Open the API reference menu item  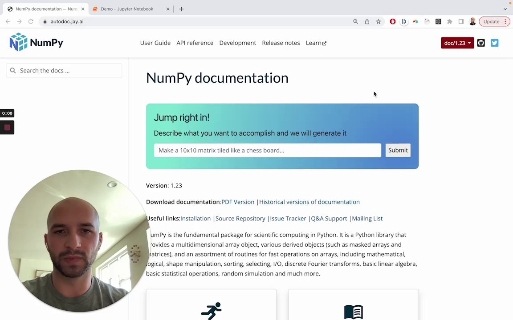tap(195, 43)
